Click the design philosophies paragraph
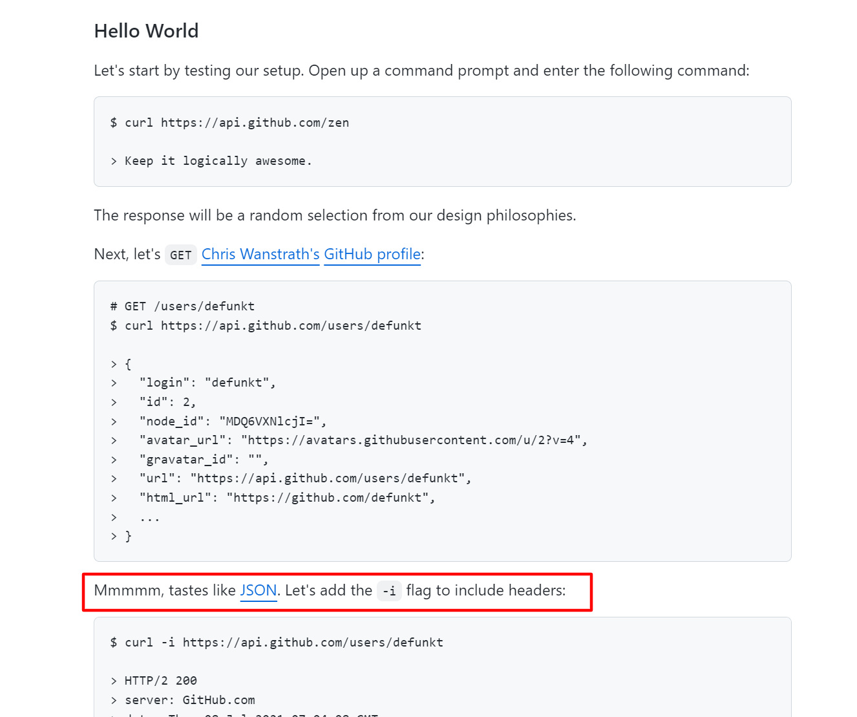Image resolution: width=857 pixels, height=717 pixels. (335, 215)
